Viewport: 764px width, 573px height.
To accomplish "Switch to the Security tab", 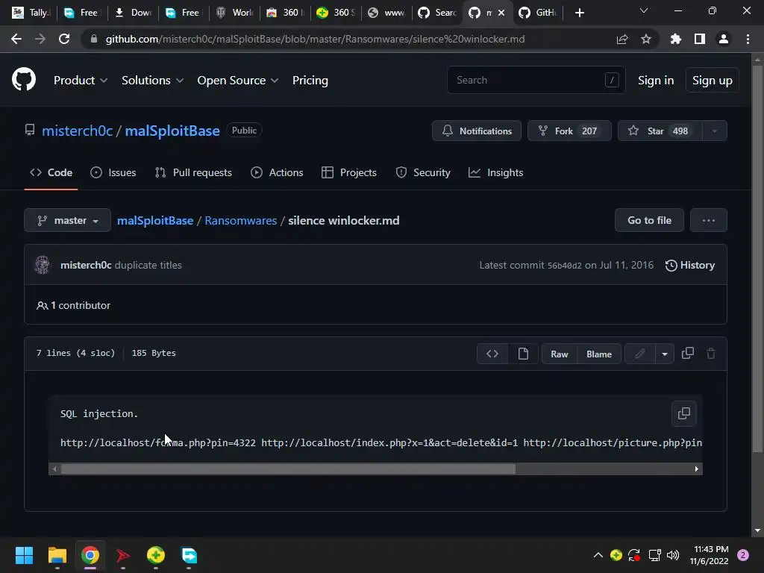I will 423,172.
